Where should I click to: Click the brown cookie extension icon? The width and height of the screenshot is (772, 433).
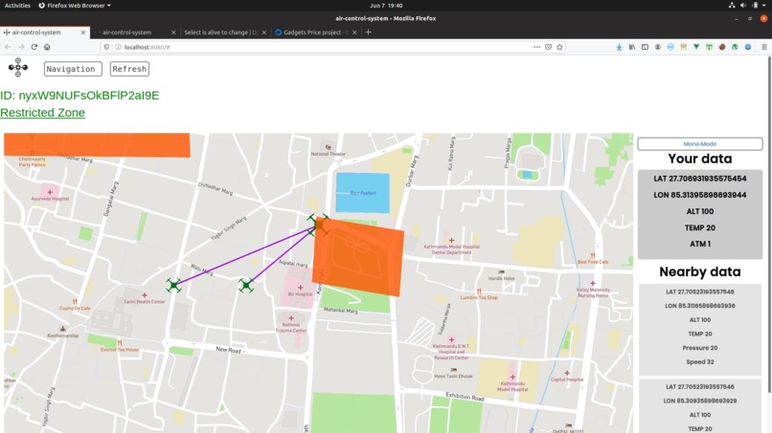722,47
